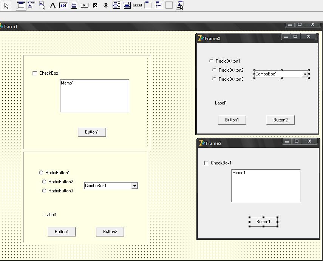Click Button2 in the Frame3 window
The width and height of the screenshot is (323, 261).
point(281,120)
